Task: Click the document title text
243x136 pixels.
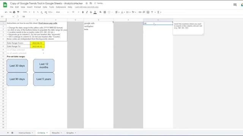Action: [46, 3]
